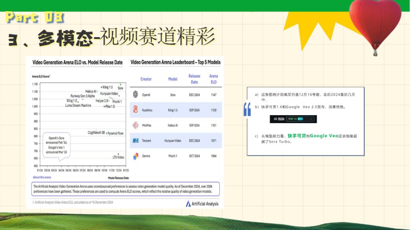The height and width of the screenshot is (230, 410).
Task: Click the 'Arena ELO' column header
Action: tap(213, 79)
